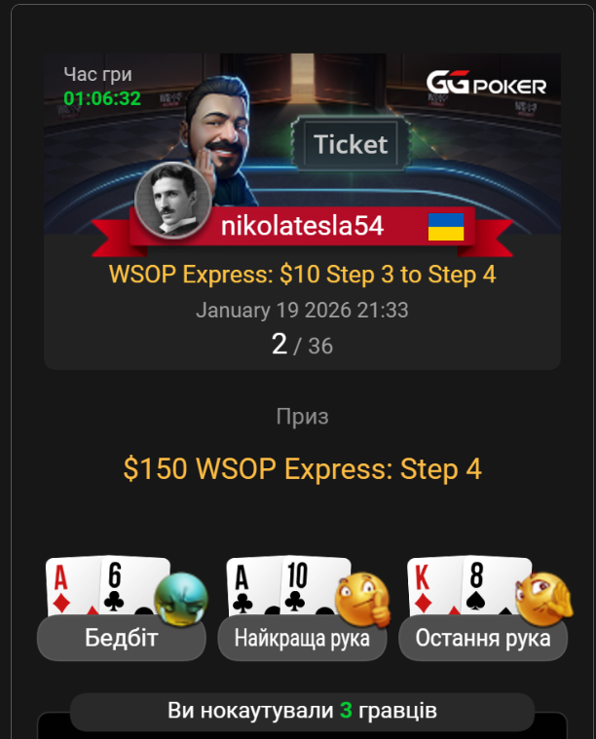The image size is (596, 739).
Task: Select the 8 of spades card
Action: 493,587
